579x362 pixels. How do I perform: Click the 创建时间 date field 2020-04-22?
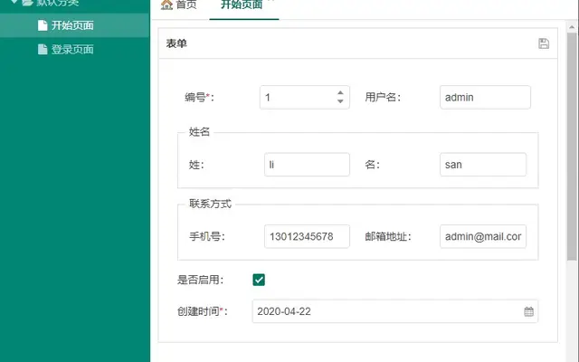[394, 311]
